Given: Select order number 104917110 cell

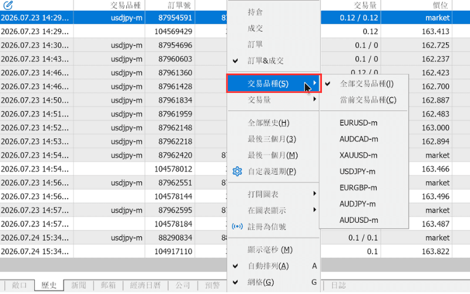Looking at the screenshot, I should click(x=173, y=252).
